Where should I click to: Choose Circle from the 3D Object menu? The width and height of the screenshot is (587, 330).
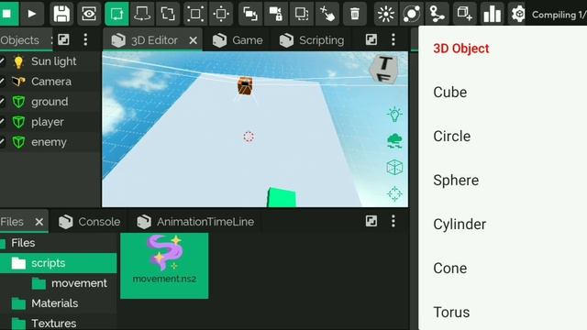coord(452,137)
